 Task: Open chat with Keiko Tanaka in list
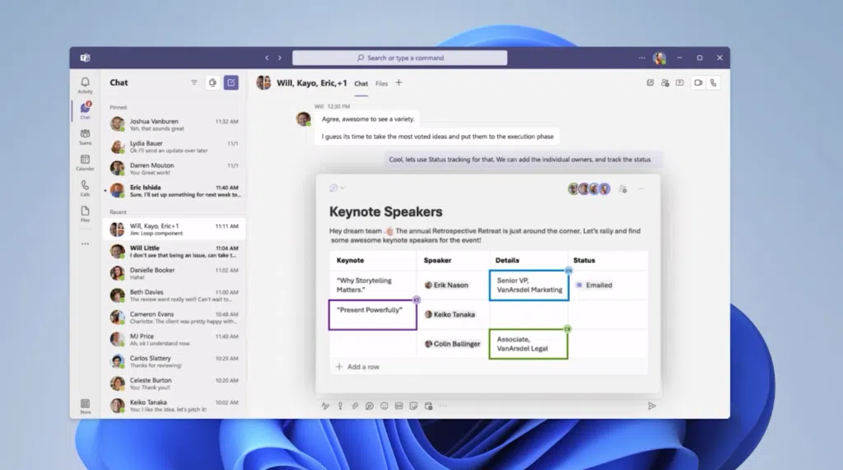tap(175, 406)
